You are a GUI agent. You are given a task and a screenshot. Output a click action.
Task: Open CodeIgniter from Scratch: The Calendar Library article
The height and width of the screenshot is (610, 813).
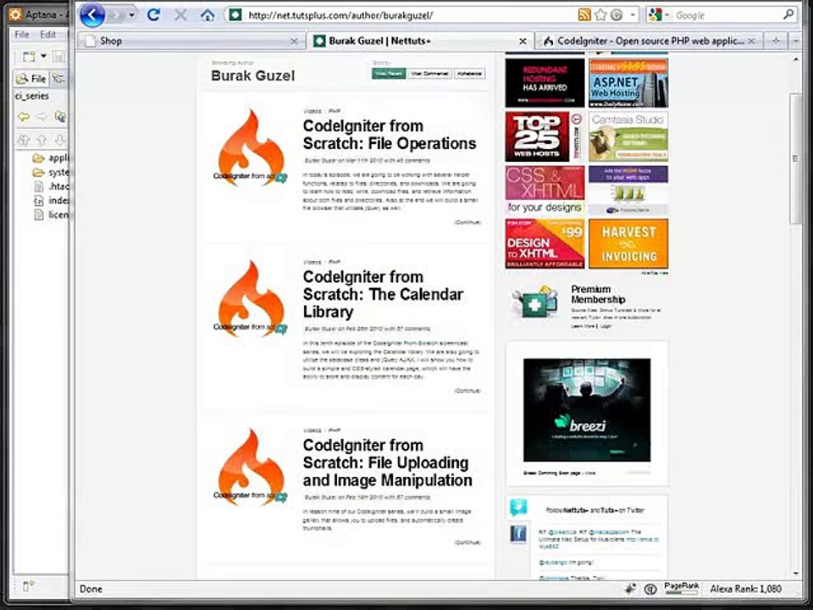(x=383, y=294)
